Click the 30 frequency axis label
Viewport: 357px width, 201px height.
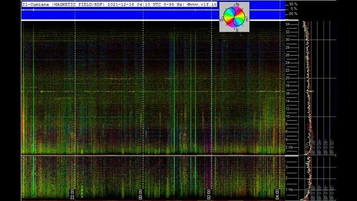coord(287,40)
